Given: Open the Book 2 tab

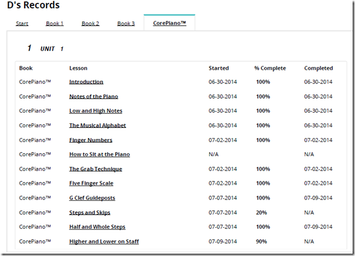Looking at the screenshot, I should point(91,23).
